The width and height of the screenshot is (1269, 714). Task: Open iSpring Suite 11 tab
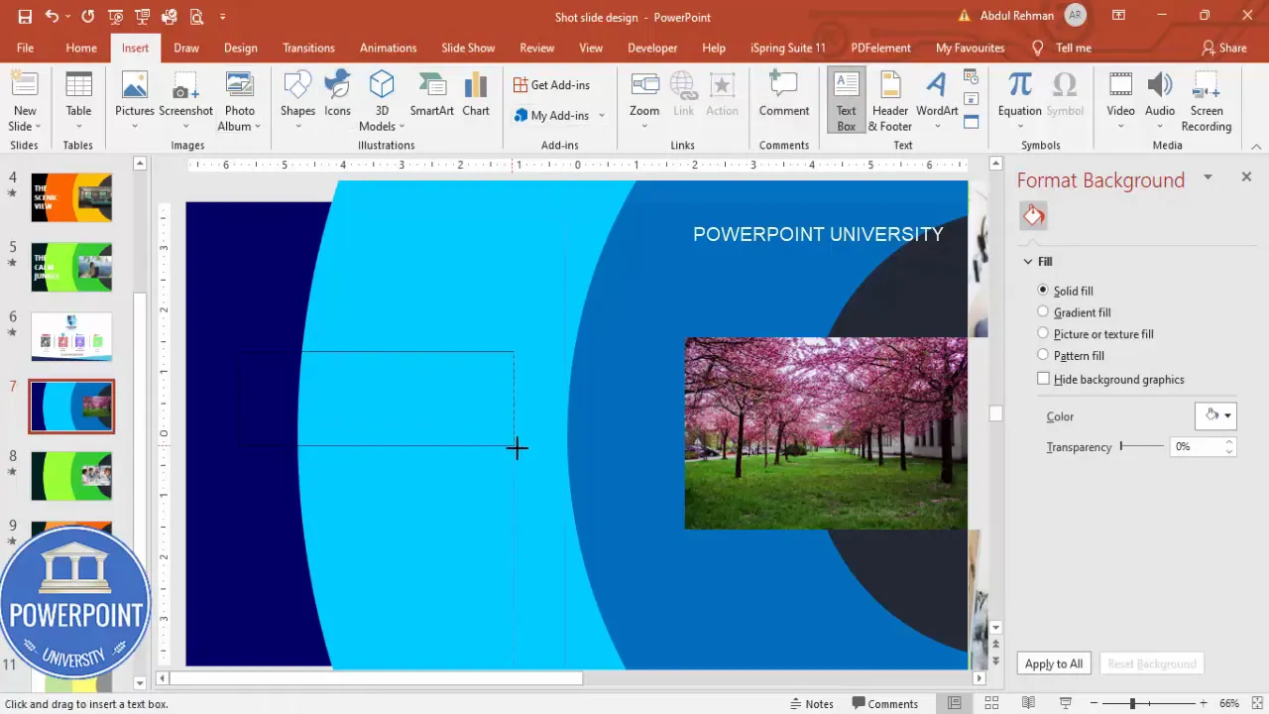tap(787, 48)
